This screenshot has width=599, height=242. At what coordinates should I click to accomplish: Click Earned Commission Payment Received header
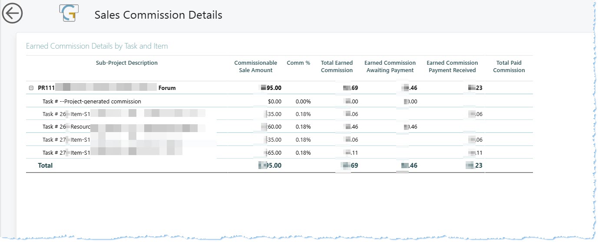tap(452, 66)
